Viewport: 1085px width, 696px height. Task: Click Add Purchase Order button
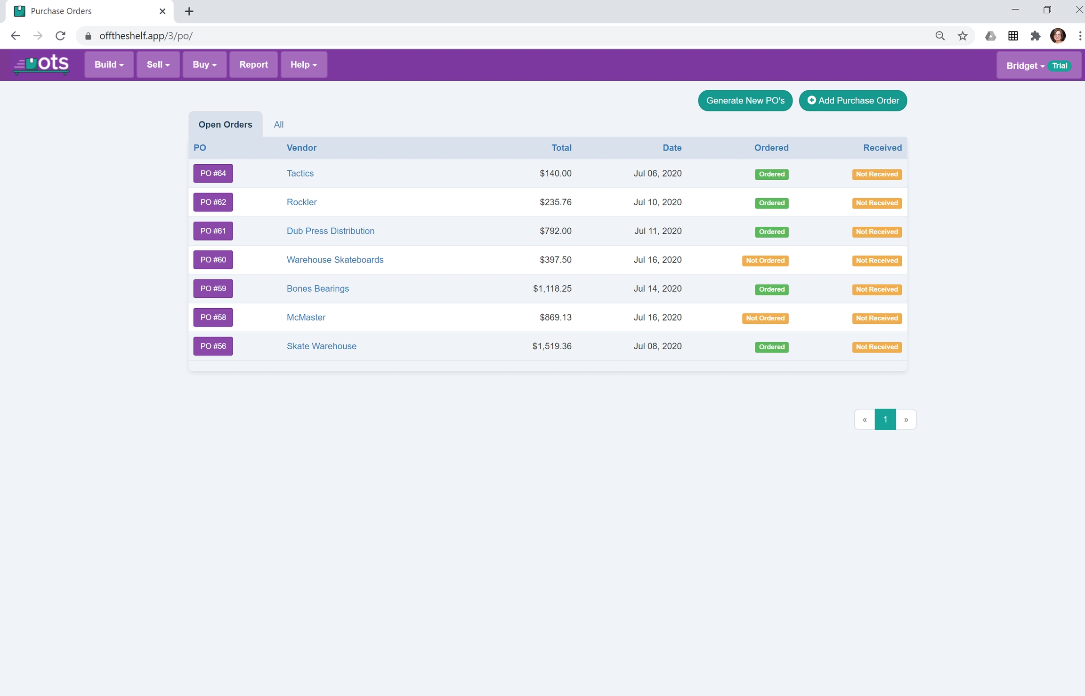pyautogui.click(x=853, y=101)
